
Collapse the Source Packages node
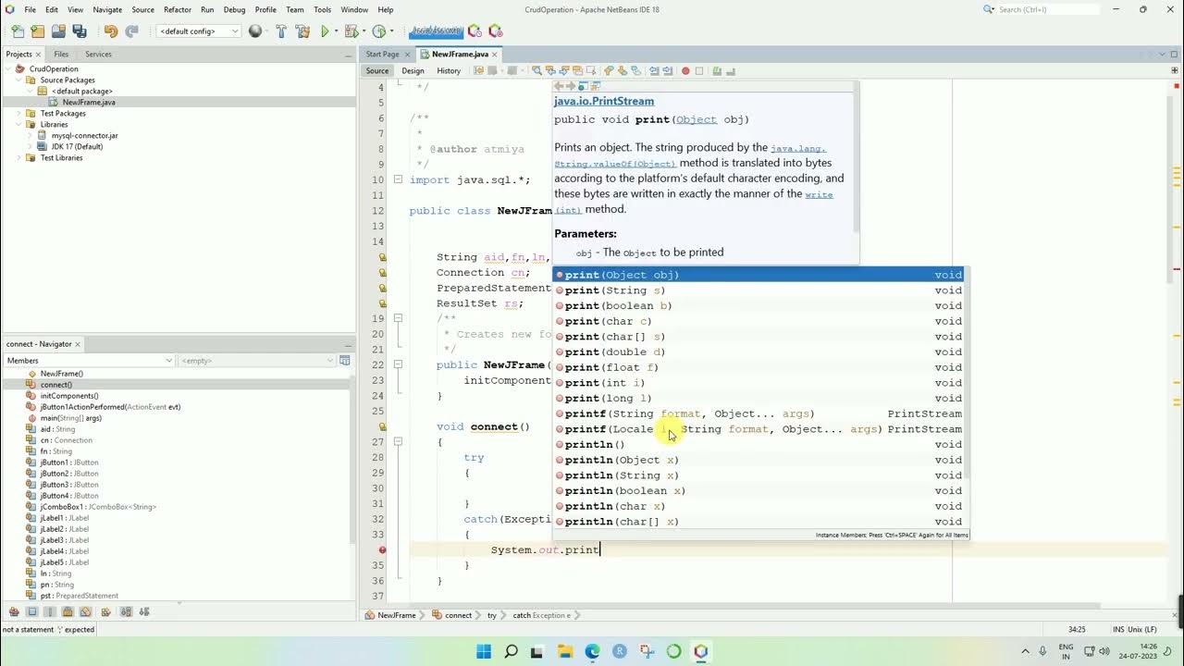[19, 80]
